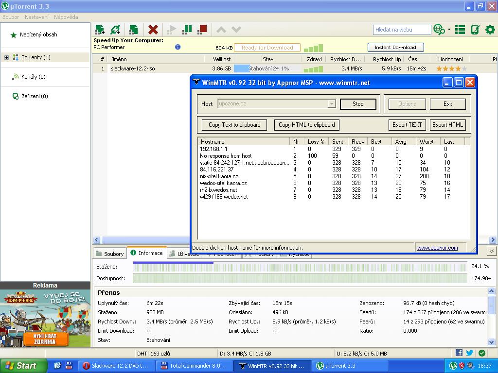Image resolution: width=498 pixels, height=373 pixels.
Task: Sort torrents by the Jméno column
Action: coord(156,59)
